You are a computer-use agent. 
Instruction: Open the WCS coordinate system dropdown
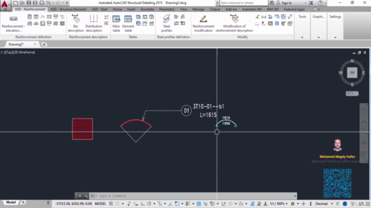[352, 94]
